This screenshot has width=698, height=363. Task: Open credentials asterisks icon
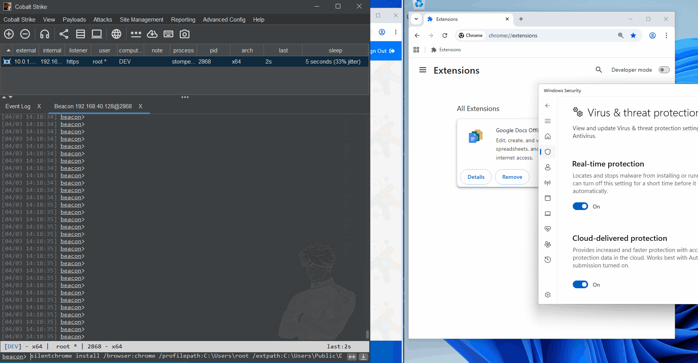pos(136,34)
